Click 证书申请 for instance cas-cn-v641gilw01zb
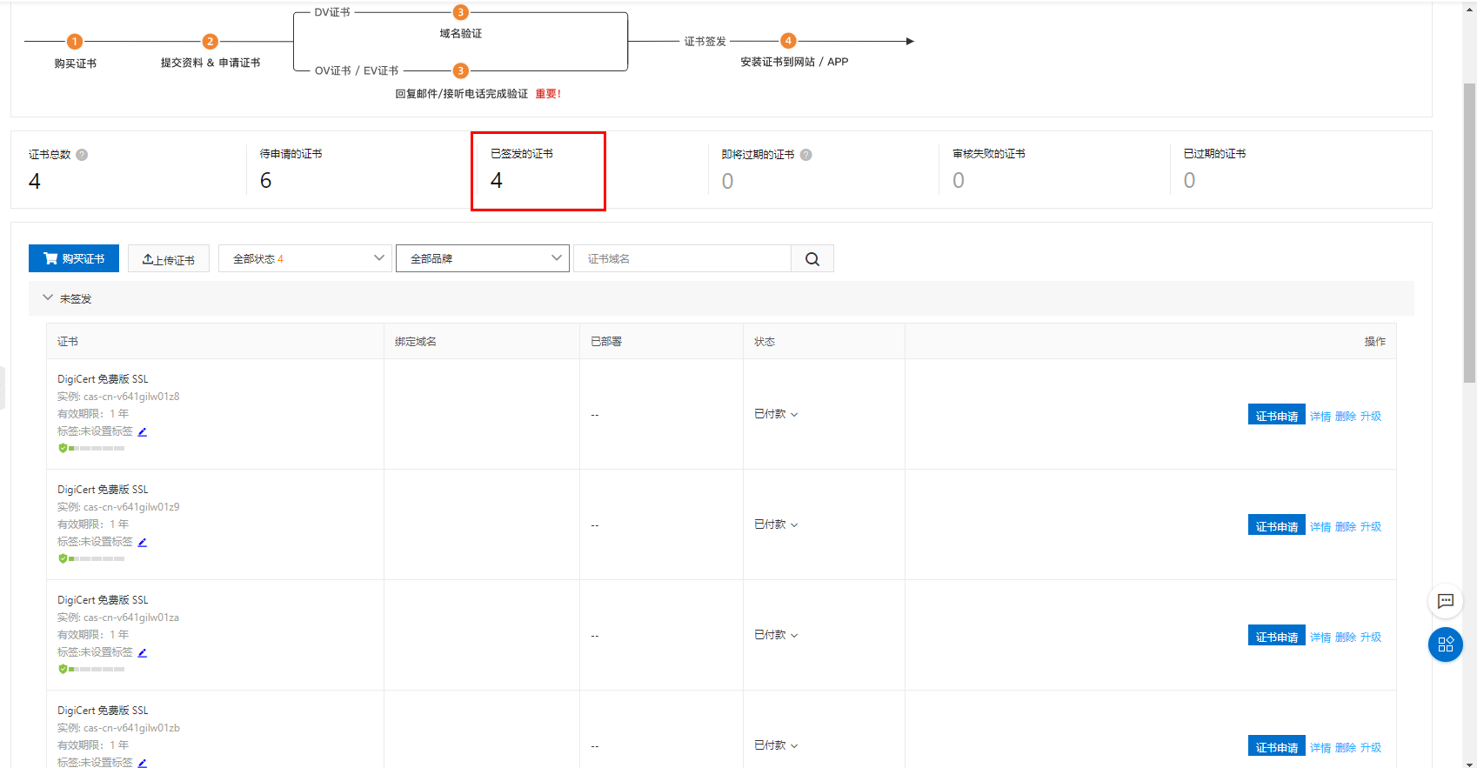The image size is (1477, 768). pos(1276,746)
